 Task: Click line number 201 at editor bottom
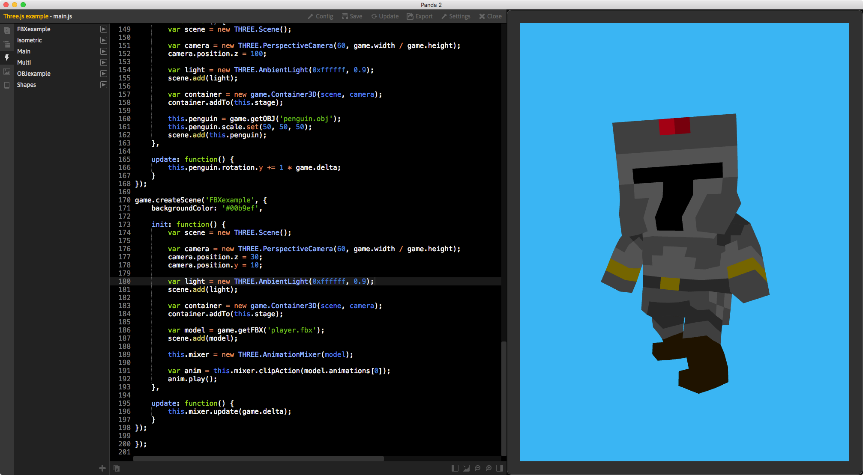(x=124, y=452)
